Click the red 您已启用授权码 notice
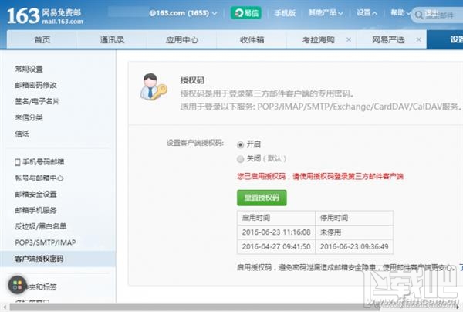463x312 pixels. pos(320,176)
